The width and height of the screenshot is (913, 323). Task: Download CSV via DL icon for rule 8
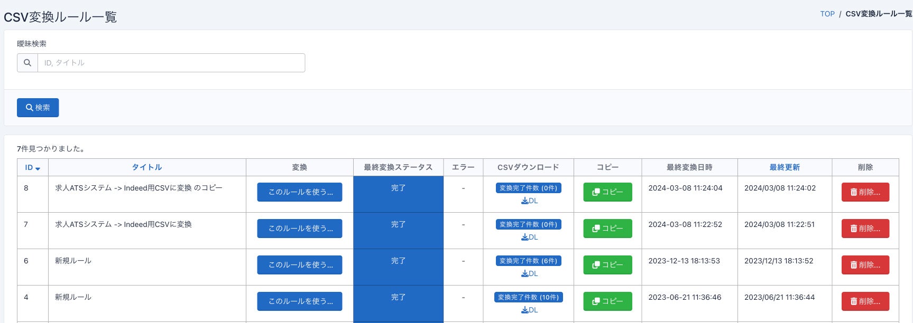tap(529, 201)
